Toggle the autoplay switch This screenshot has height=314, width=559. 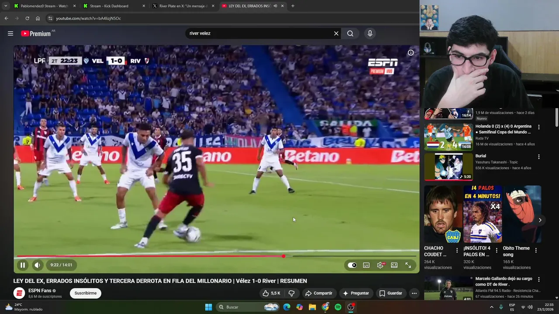click(352, 265)
